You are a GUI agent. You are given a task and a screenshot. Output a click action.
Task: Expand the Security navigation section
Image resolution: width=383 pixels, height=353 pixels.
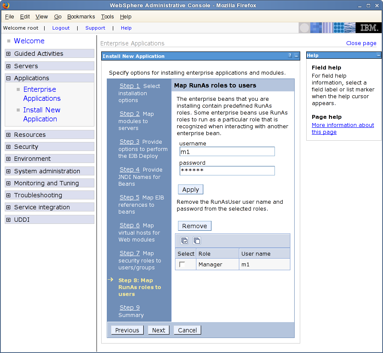9,147
